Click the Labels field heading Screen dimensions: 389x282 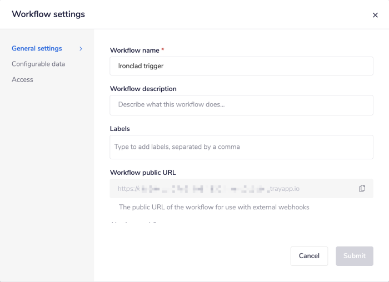[120, 129]
